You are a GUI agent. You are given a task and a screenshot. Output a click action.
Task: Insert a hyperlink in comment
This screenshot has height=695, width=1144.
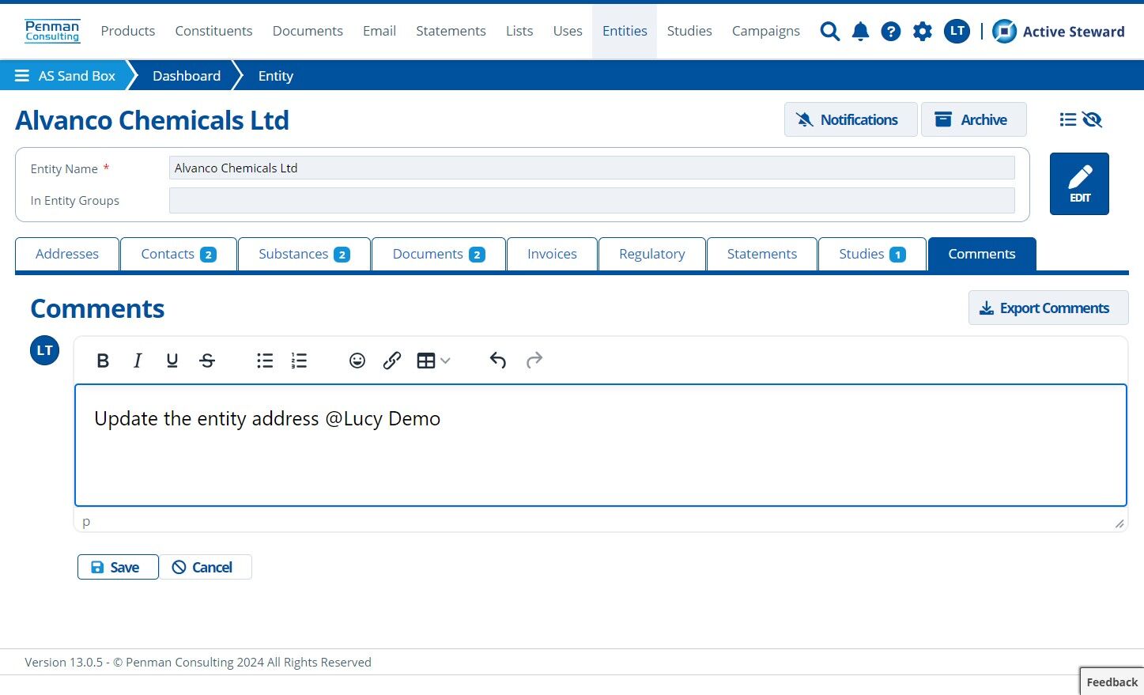[392, 361]
